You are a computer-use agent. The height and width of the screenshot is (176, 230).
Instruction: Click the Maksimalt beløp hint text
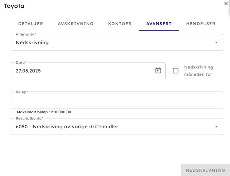click(44, 112)
